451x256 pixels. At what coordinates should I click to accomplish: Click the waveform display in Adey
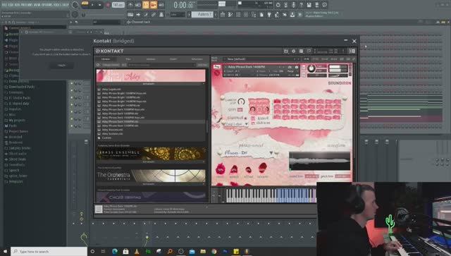point(319,161)
